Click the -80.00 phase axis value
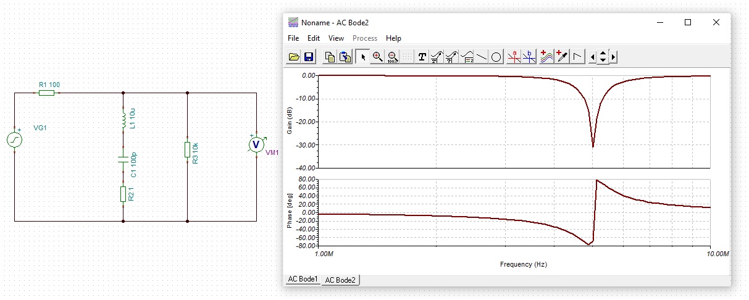This screenshot has width=749, height=300. pyautogui.click(x=307, y=246)
